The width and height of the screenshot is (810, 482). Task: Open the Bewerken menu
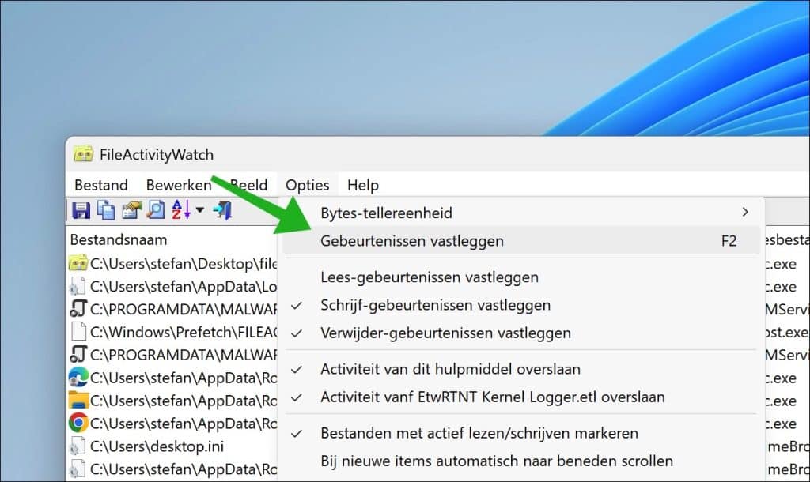coord(179,185)
